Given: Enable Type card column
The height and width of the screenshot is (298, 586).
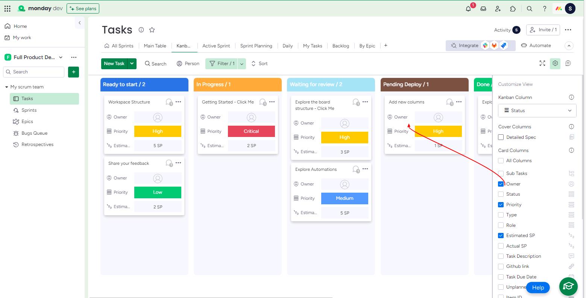Looking at the screenshot, I should click(x=501, y=215).
